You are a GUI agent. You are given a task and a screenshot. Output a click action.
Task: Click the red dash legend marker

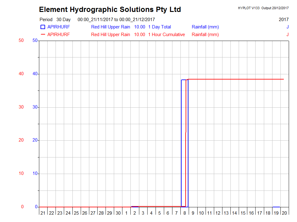43,35
